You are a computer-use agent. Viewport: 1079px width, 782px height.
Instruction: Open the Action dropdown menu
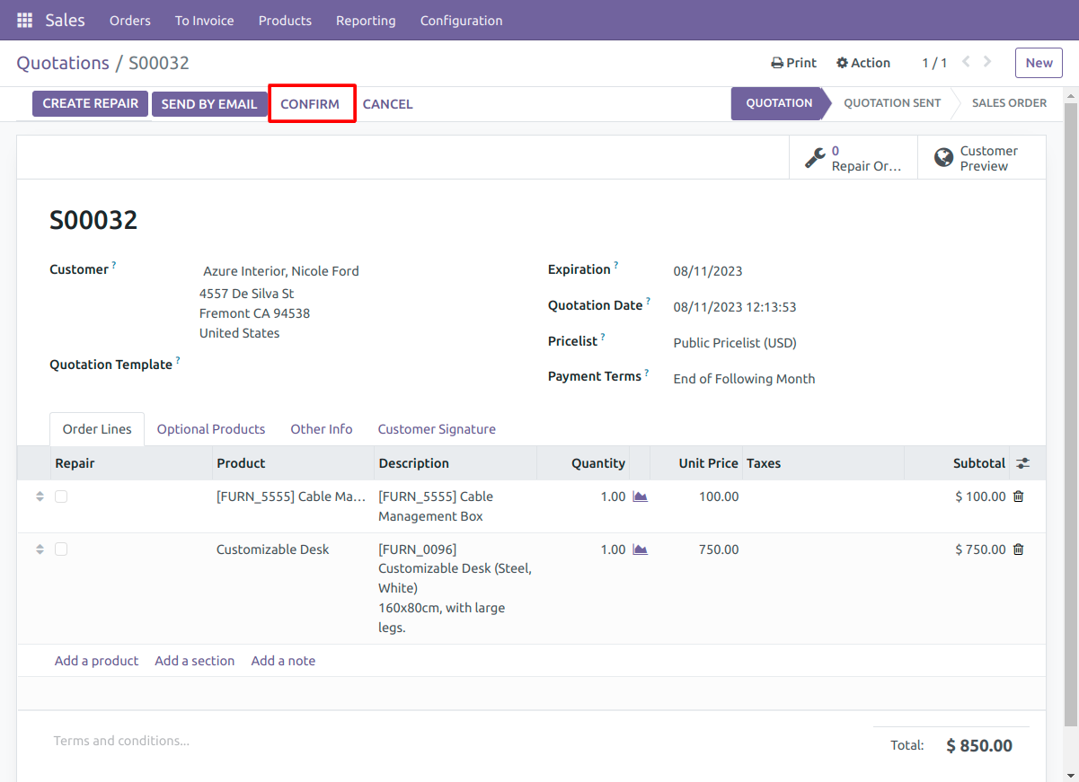[863, 63]
